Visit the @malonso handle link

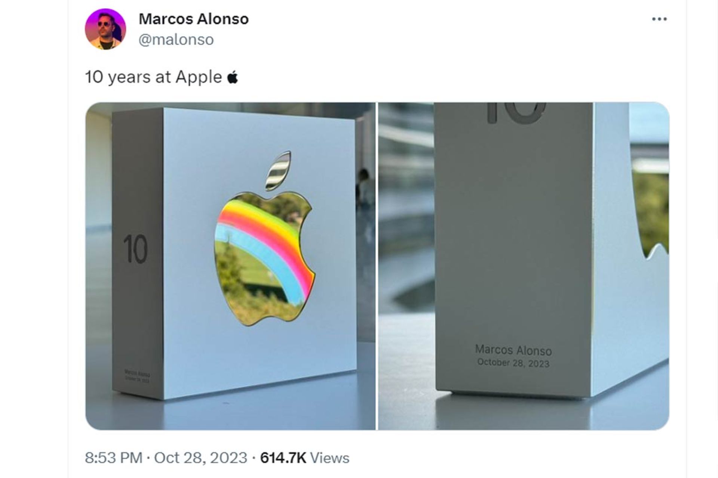click(176, 39)
